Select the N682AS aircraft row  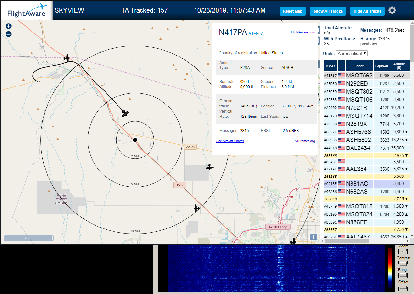pos(366,192)
